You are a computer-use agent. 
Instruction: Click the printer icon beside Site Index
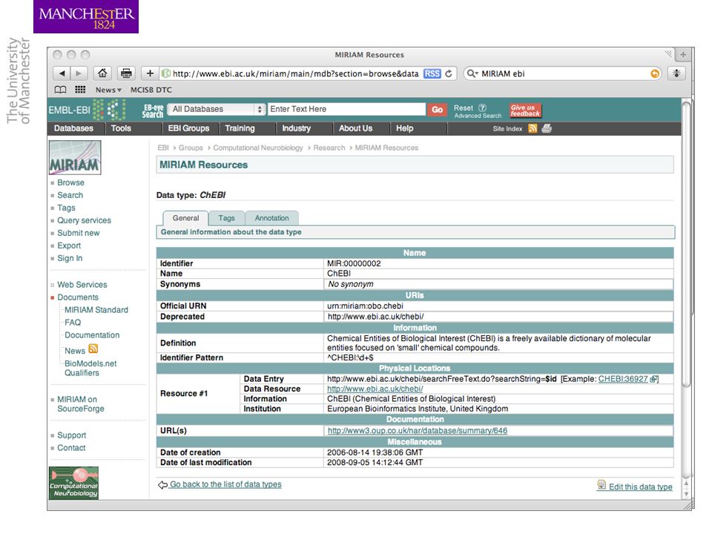pyautogui.click(x=547, y=128)
